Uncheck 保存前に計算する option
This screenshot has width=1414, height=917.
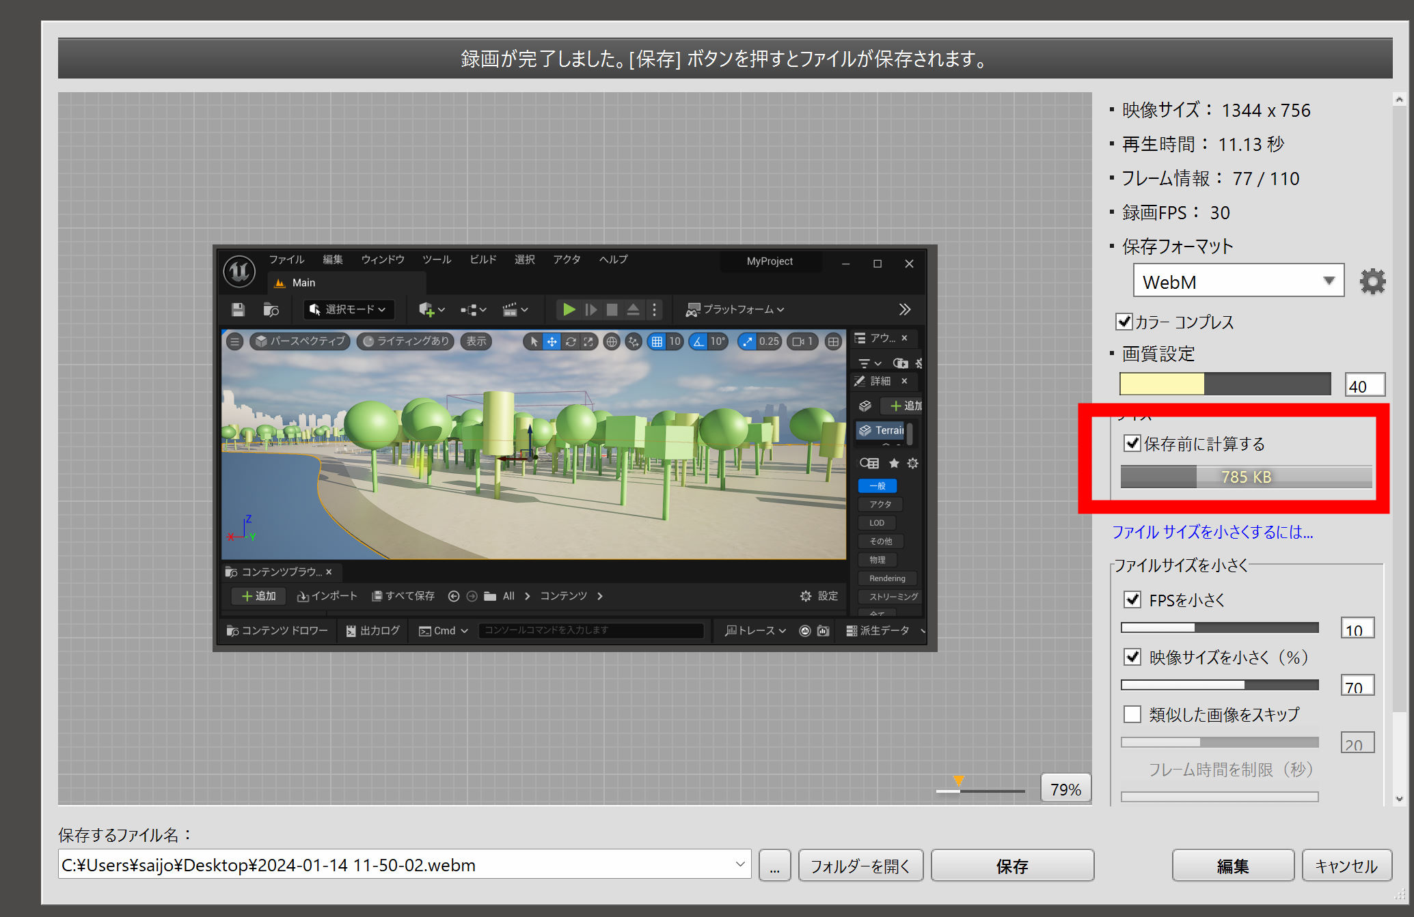point(1132,444)
